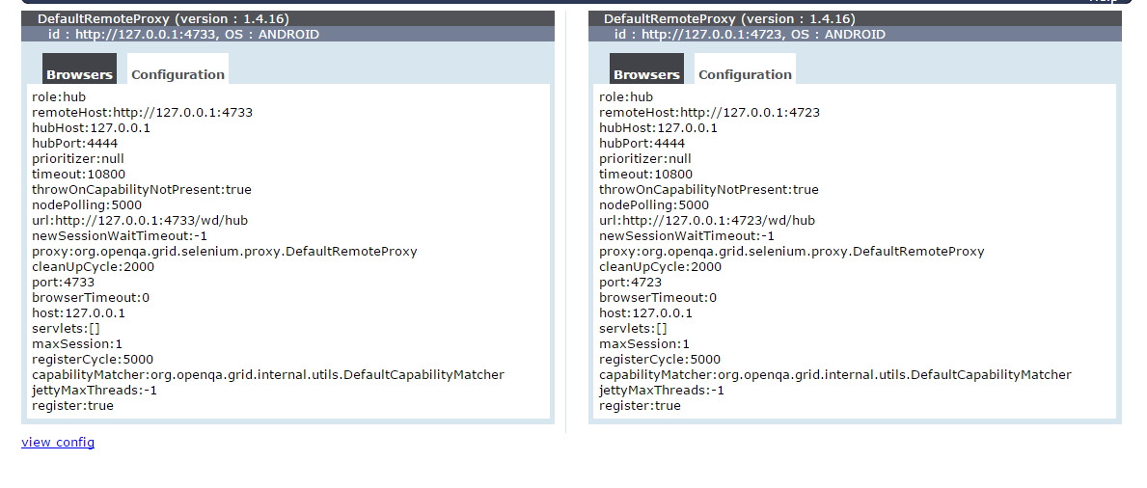Open Browsers tab of proxy 4723

click(x=646, y=68)
